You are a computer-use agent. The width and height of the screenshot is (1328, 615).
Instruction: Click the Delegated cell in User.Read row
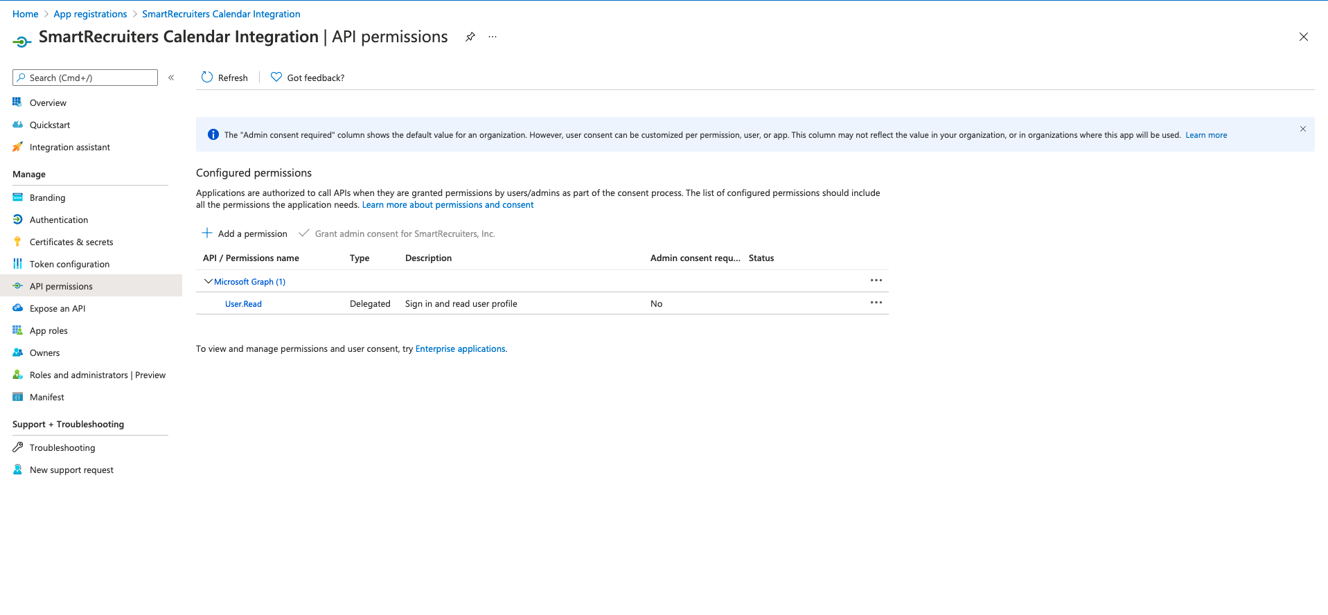pos(370,304)
